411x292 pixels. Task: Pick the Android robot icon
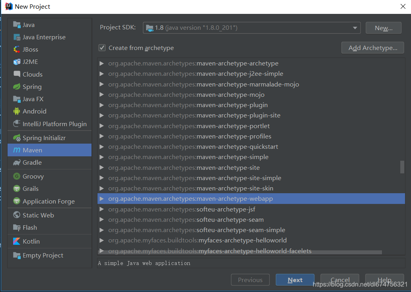coord(17,111)
